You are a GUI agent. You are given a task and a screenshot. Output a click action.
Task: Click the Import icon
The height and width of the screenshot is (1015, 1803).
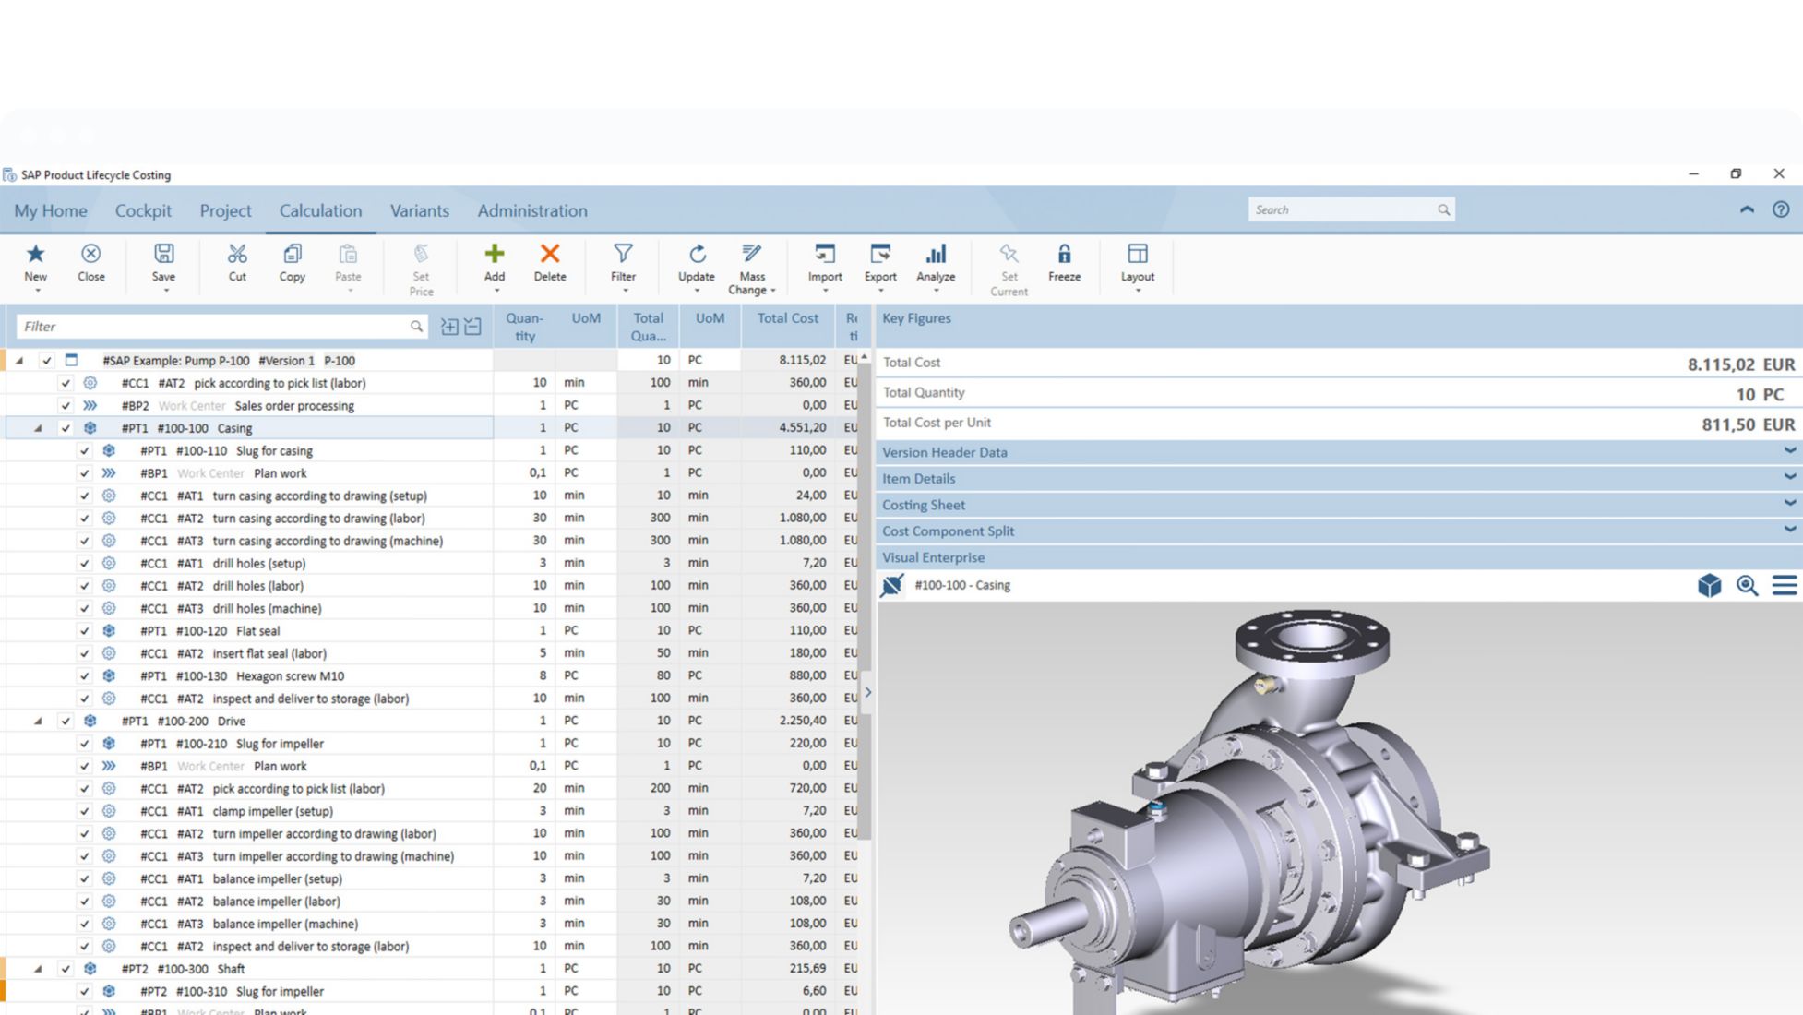824,265
